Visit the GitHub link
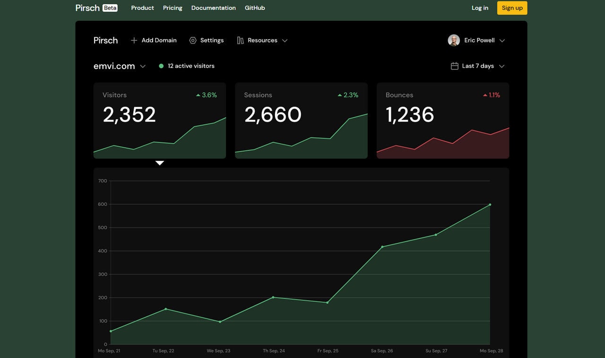The width and height of the screenshot is (605, 358). 255,8
